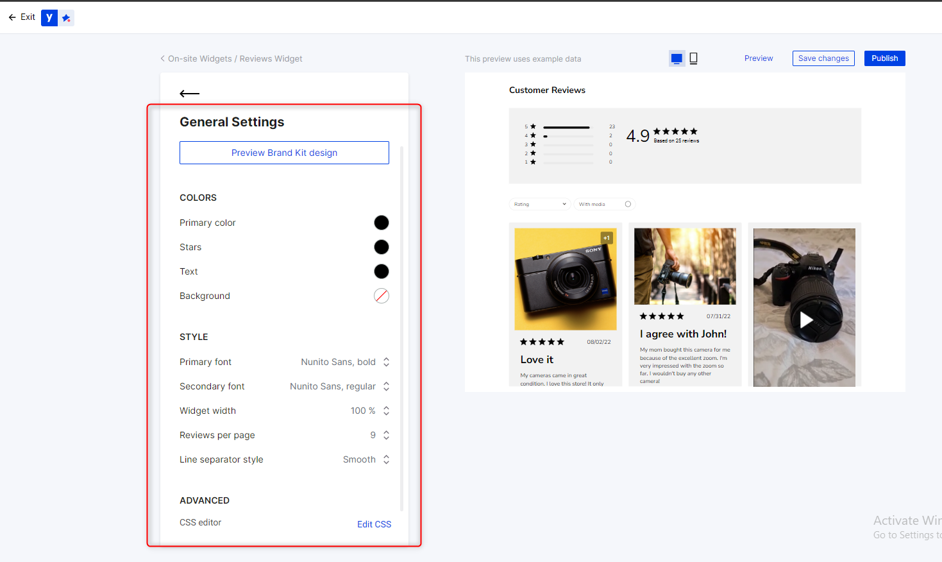Open the Sony camera review image
The height and width of the screenshot is (562, 942).
tap(566, 279)
